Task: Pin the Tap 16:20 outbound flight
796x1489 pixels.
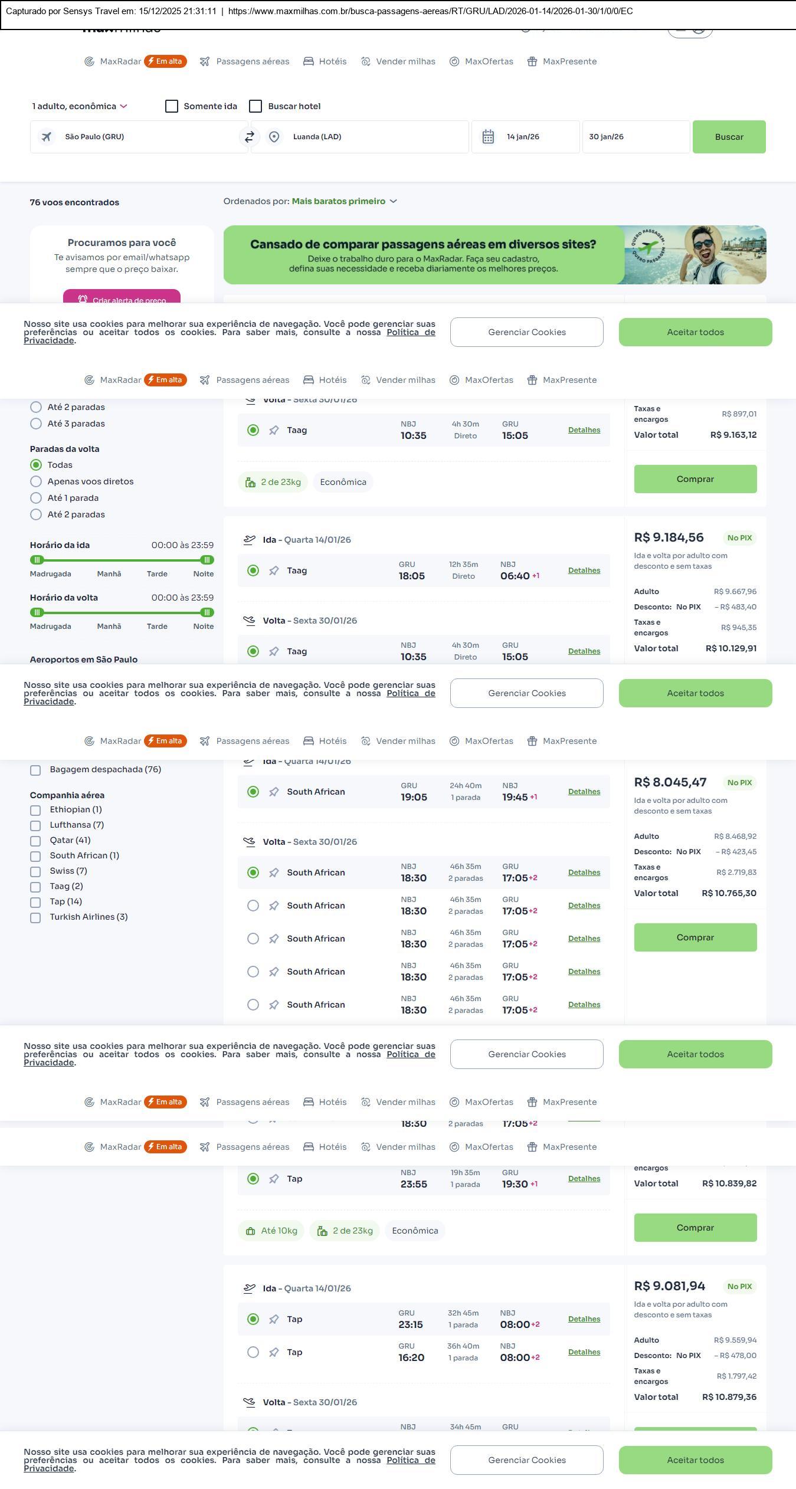Action: 274,1353
